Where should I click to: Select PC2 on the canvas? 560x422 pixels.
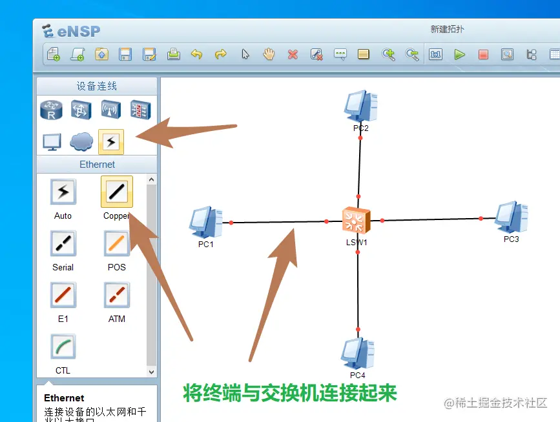tap(360, 106)
